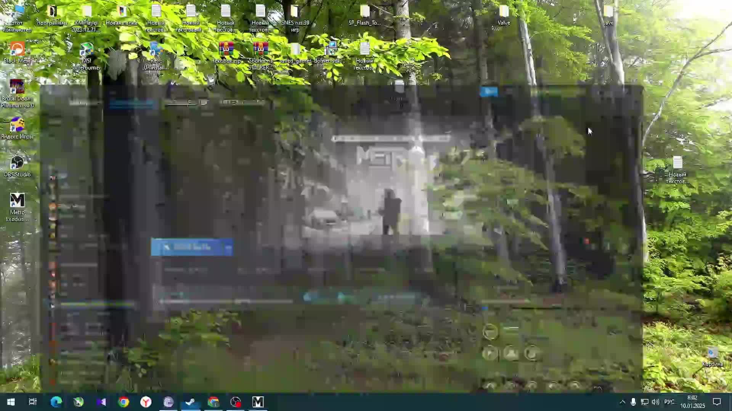Switch input language via РУС indicator
This screenshot has width=732, height=411.
click(x=669, y=402)
